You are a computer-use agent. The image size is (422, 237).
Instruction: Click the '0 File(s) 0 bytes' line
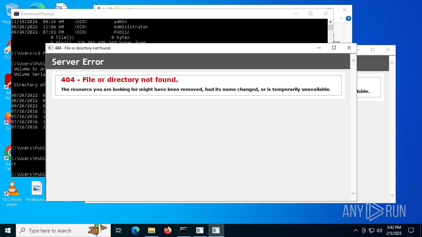pyautogui.click(x=90, y=38)
